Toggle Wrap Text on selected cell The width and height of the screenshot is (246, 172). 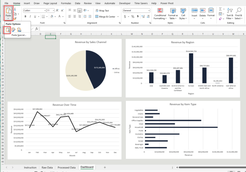102,11
